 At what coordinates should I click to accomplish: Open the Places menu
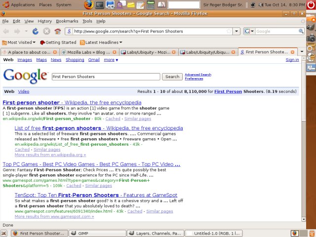(x=45, y=4)
